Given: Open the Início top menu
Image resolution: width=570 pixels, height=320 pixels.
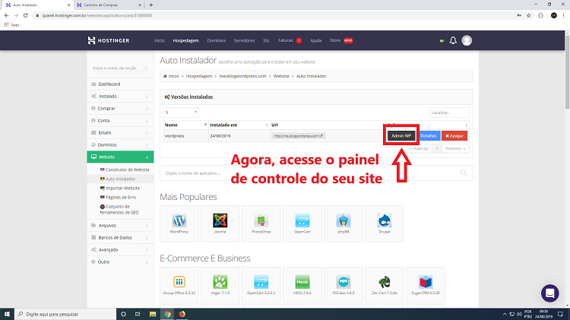Looking at the screenshot, I should pyautogui.click(x=160, y=40).
